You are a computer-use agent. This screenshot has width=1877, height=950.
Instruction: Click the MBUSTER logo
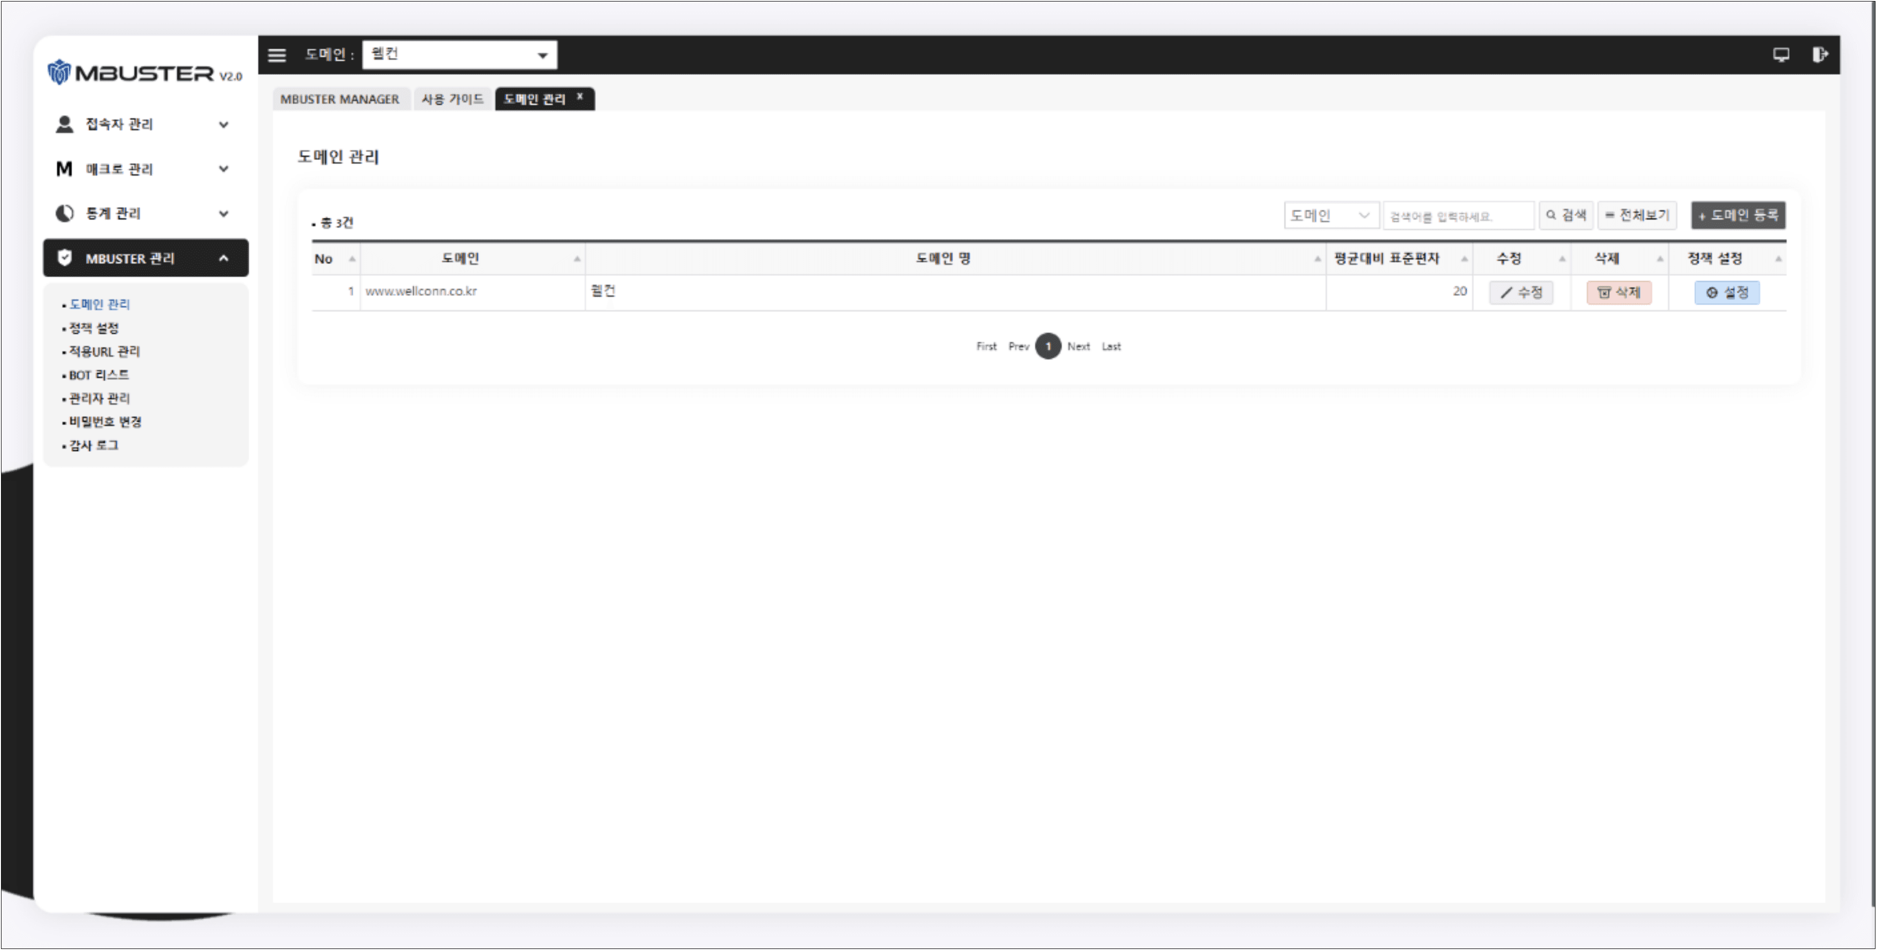pyautogui.click(x=144, y=73)
